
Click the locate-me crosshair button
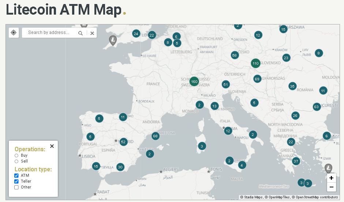[14, 33]
